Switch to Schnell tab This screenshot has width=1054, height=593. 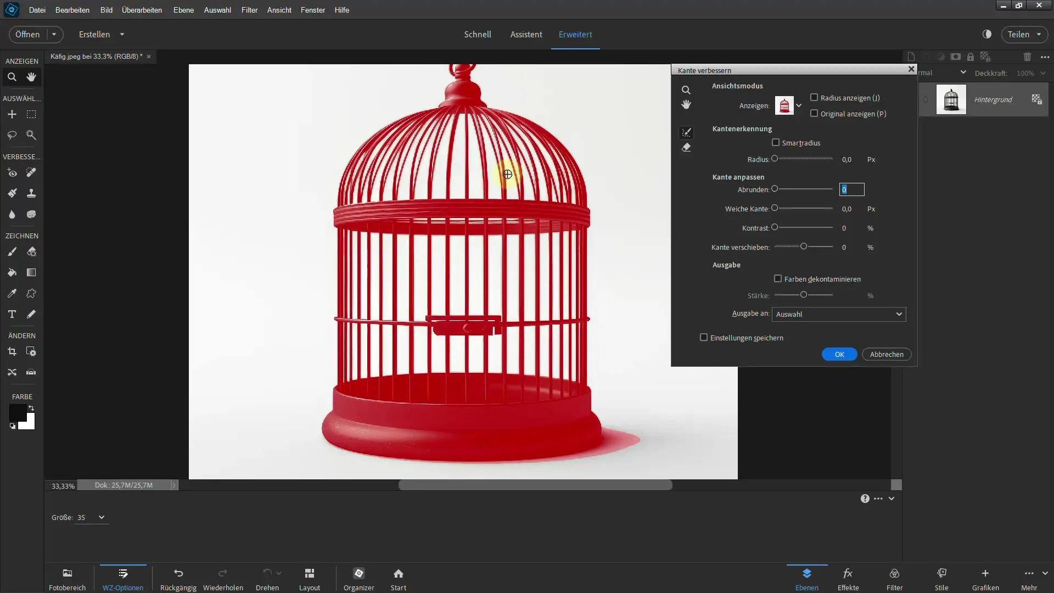coord(479,34)
